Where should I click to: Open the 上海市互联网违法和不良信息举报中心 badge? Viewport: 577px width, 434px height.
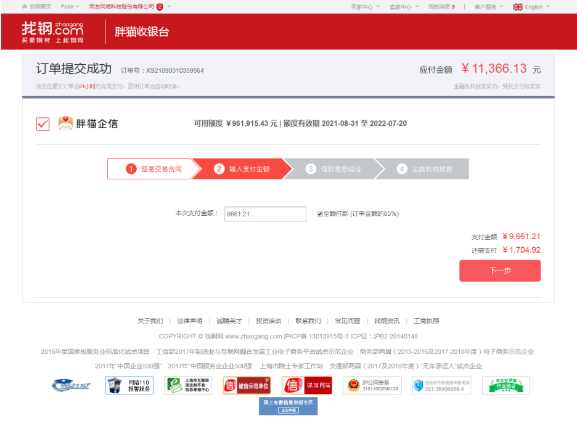point(188,385)
